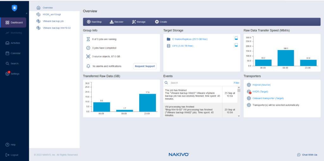Open the HVprod (Source) transporter
Screen dimensions: 324x161
click(261, 85)
